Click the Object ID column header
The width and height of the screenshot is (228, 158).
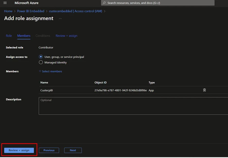coord(100,82)
